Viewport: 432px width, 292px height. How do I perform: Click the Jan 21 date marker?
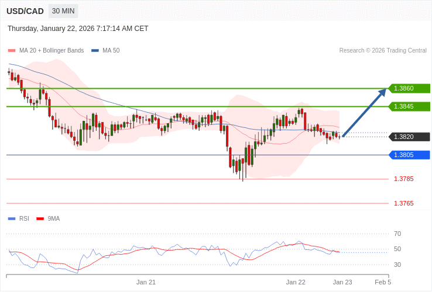pos(146,282)
